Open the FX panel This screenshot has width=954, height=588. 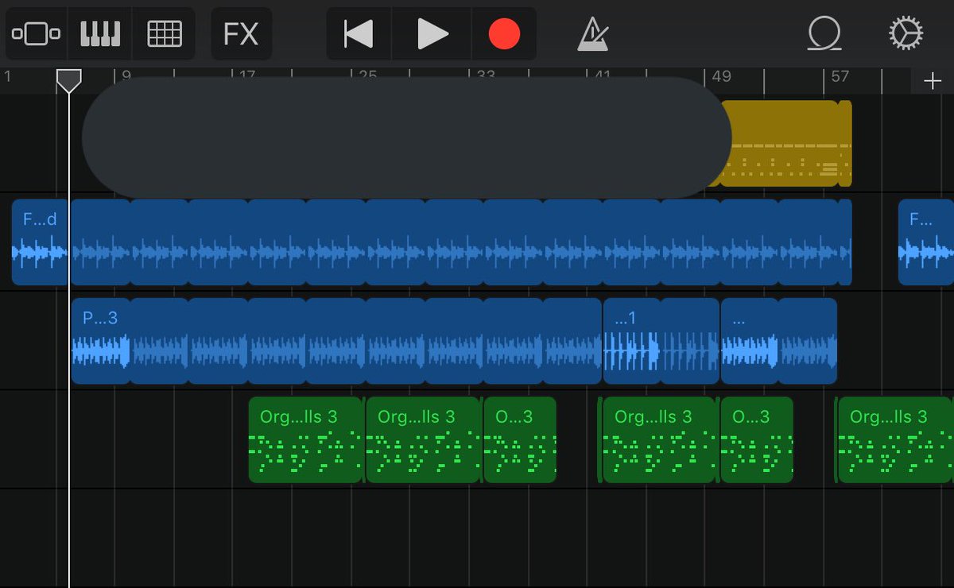tap(241, 34)
